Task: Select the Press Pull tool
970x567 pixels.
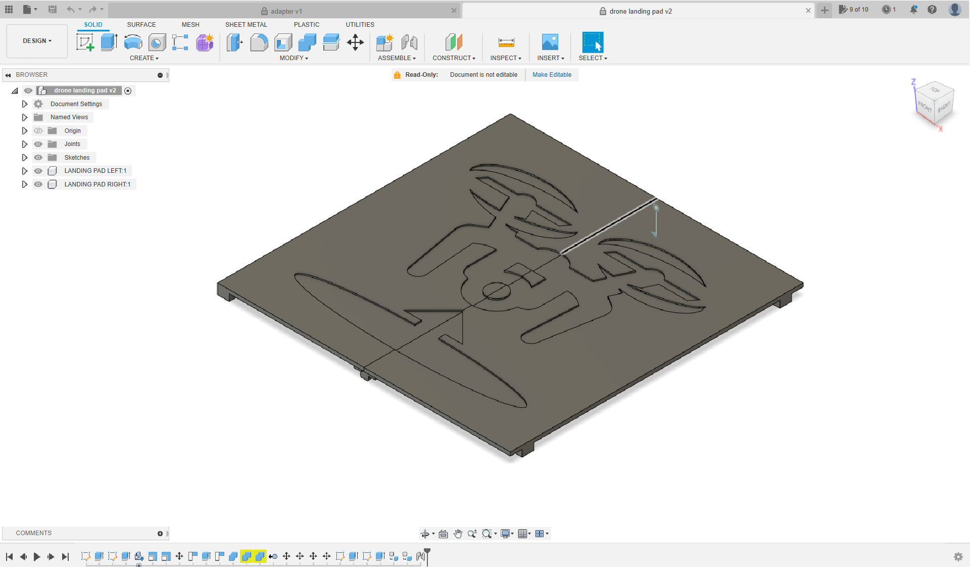Action: 234,42
